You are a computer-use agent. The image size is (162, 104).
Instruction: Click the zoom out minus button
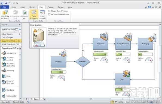click(x=125, y=102)
